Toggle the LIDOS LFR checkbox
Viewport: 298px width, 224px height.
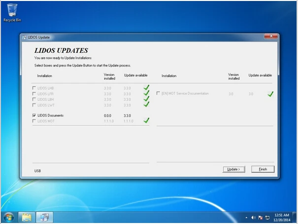(x=34, y=94)
